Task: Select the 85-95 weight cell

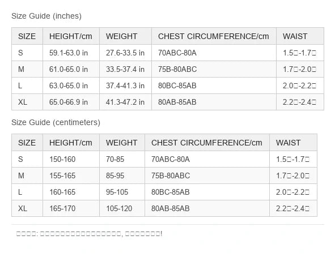Action: (x=122, y=175)
